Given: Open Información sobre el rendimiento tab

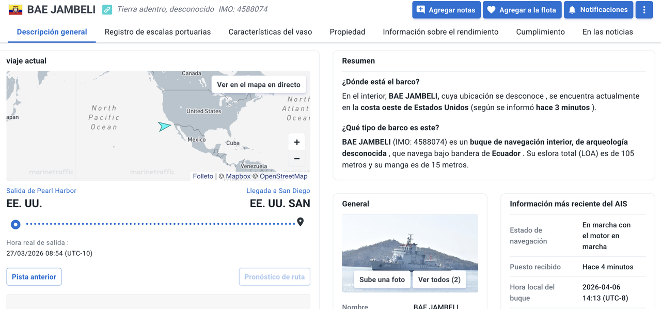Looking at the screenshot, I should click(440, 32).
